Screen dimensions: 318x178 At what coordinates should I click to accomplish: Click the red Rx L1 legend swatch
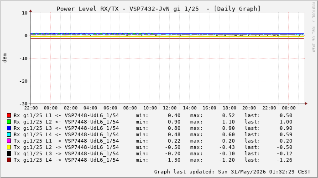[9, 115]
